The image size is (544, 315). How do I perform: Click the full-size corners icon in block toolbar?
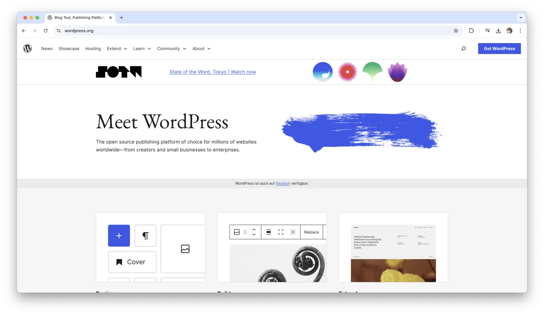coord(281,232)
